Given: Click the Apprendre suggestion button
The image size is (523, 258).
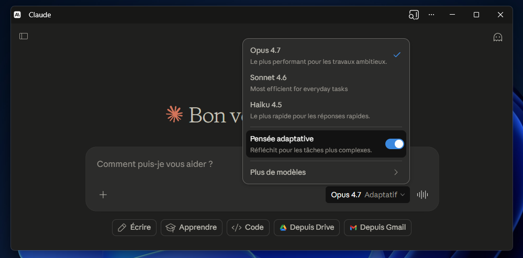Looking at the screenshot, I should 192,228.
